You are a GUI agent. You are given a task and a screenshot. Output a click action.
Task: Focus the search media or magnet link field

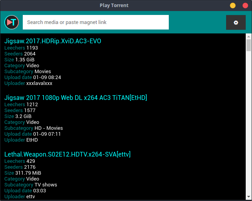(96, 22)
